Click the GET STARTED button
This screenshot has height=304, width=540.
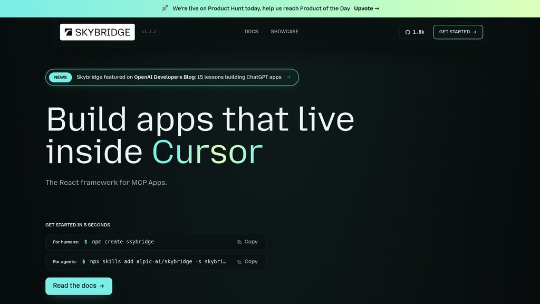(458, 32)
